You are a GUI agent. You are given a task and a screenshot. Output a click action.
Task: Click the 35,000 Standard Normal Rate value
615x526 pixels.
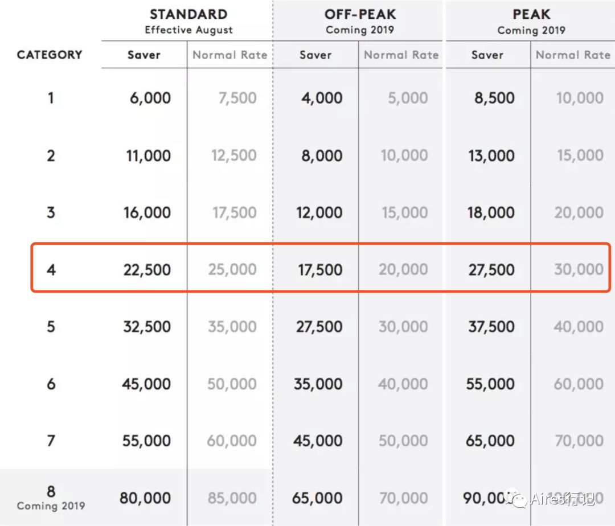point(232,327)
